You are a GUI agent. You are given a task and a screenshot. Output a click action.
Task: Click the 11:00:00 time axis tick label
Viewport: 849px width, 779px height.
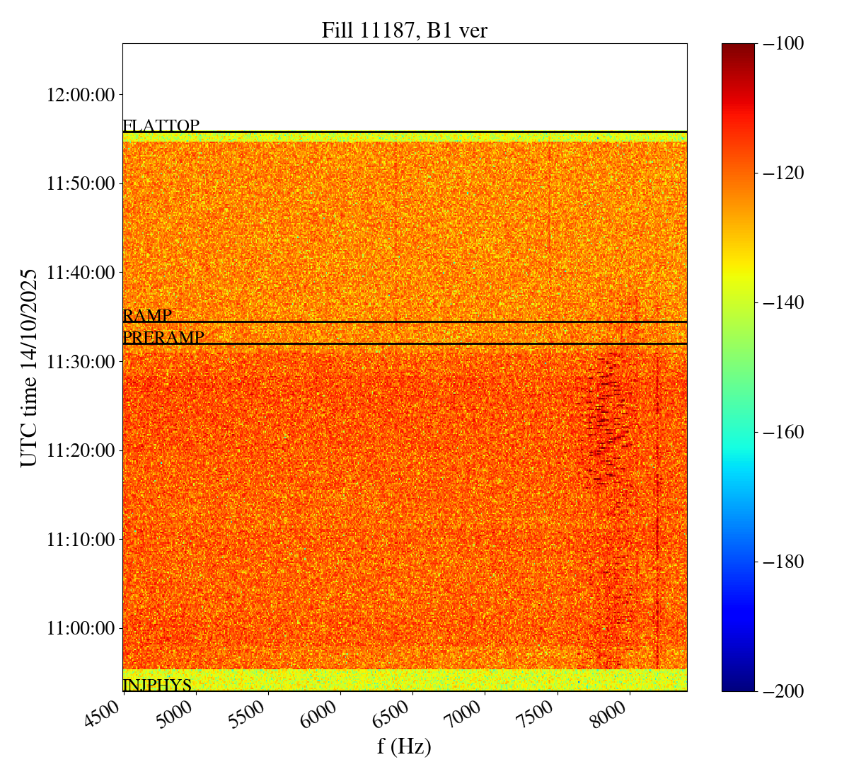point(81,628)
